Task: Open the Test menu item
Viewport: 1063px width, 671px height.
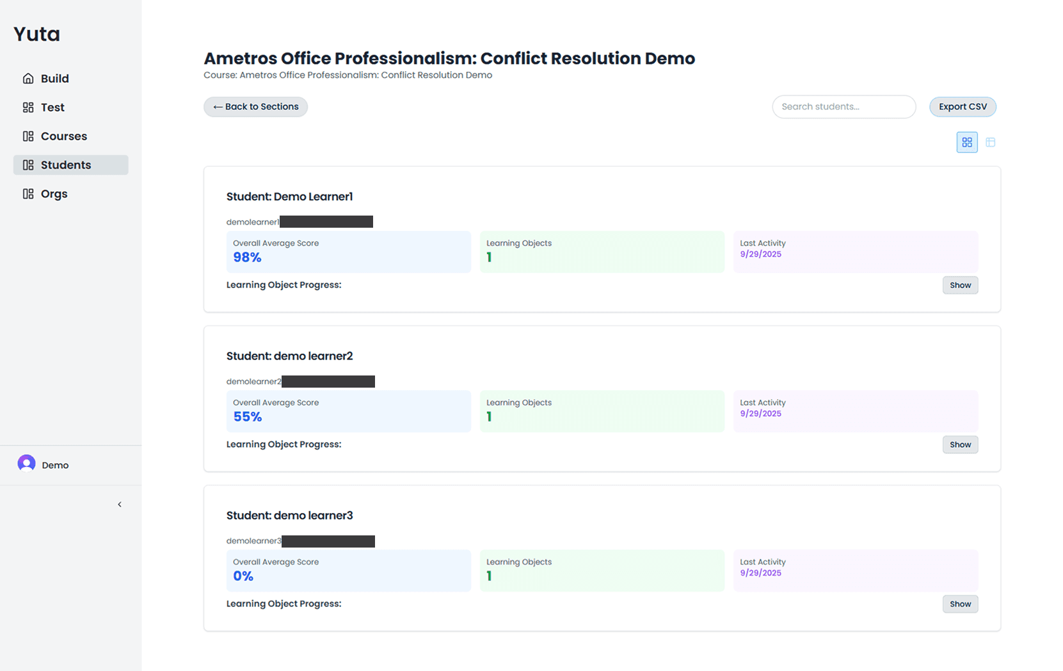Action: click(x=52, y=107)
